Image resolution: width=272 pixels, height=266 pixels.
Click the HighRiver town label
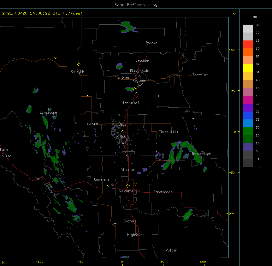(x=136, y=235)
